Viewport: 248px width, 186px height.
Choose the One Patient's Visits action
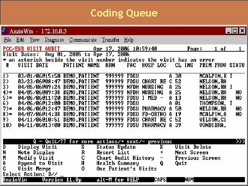pos(126,169)
